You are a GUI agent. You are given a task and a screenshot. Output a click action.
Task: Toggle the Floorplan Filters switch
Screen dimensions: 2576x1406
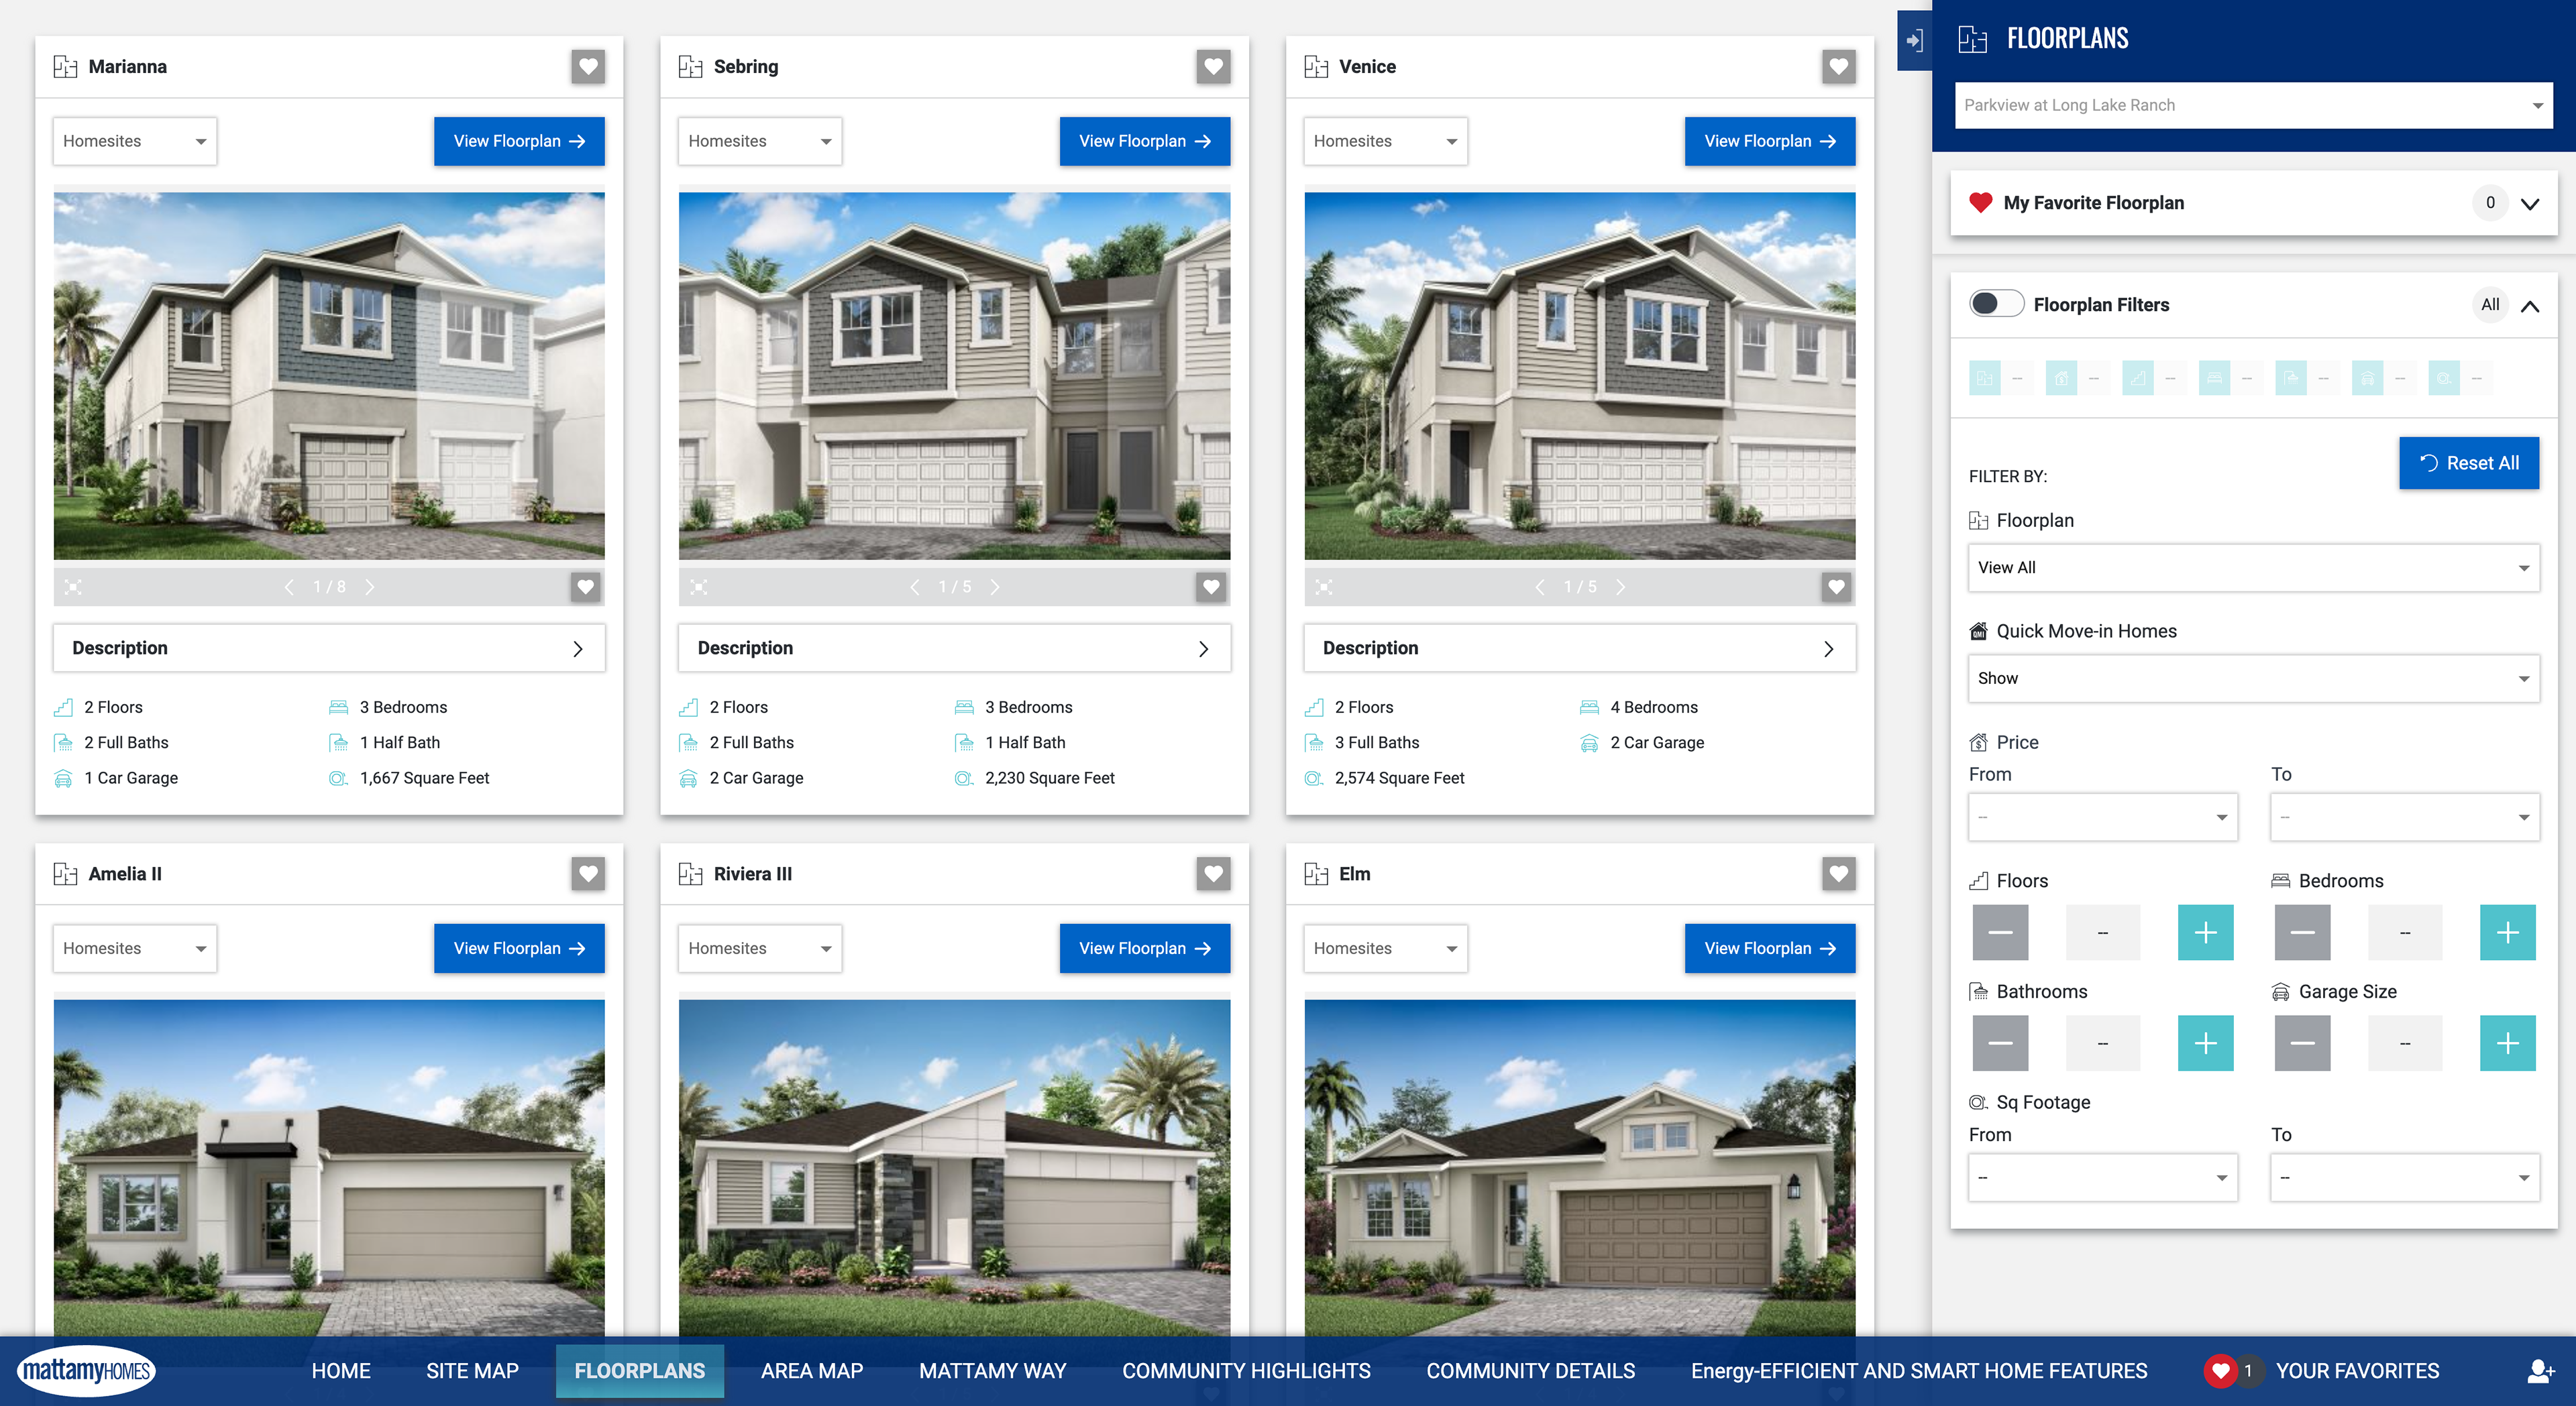pyautogui.click(x=1996, y=304)
